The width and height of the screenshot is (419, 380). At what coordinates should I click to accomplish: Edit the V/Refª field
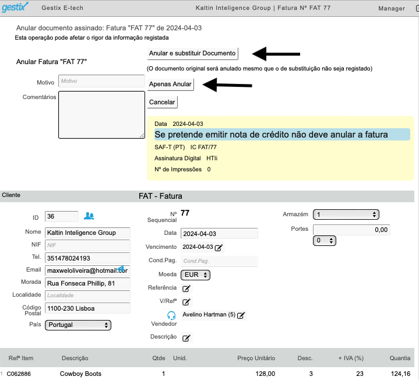(186, 302)
